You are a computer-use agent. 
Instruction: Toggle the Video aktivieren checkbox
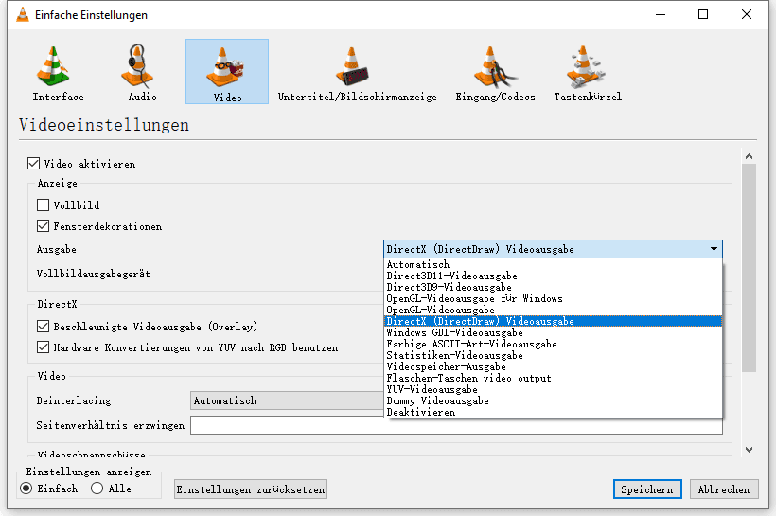point(34,164)
